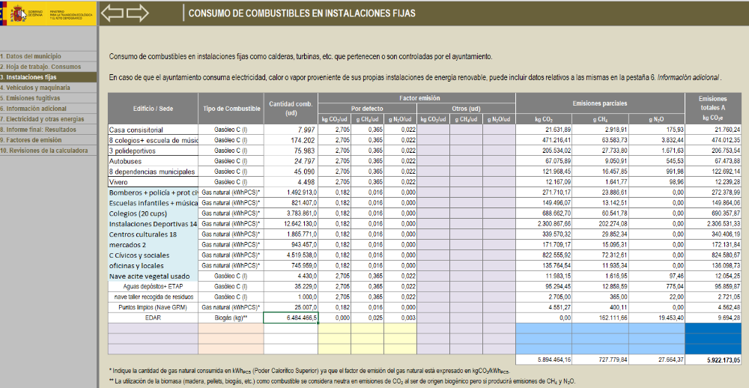Select the EDAR quantity cell 6.484.466,5
Image resolution: width=749 pixels, height=388 pixels.
[291, 318]
